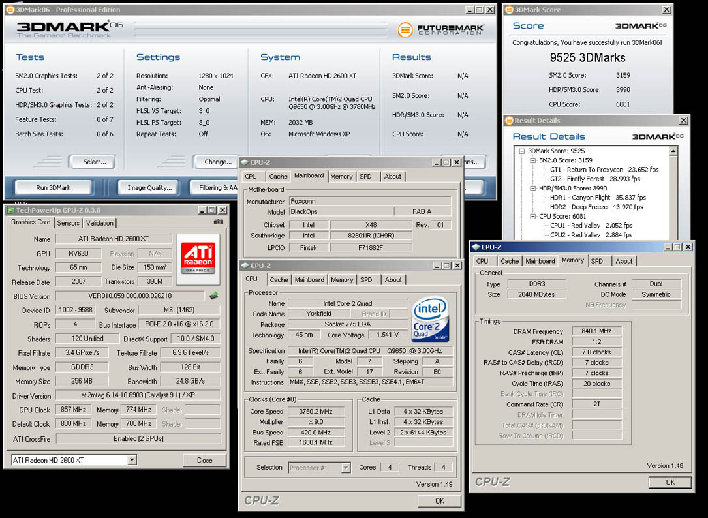Open the ATI Radeon HD 2600 XT dropdown
This screenshot has width=708, height=518.
pyautogui.click(x=132, y=460)
